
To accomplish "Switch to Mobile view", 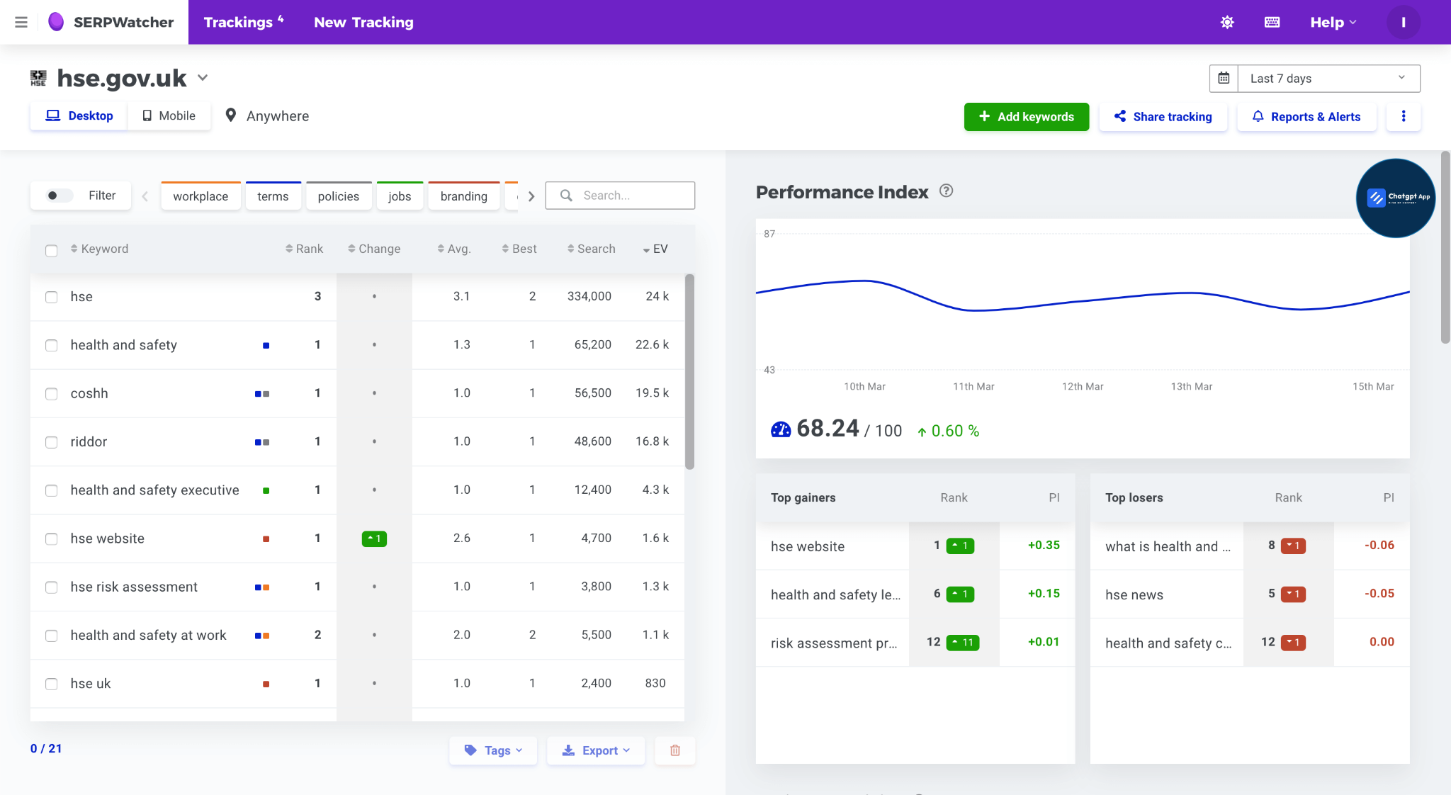I will (x=169, y=115).
